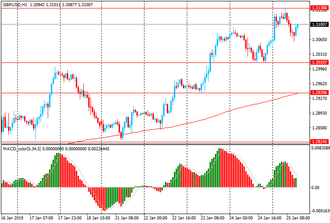The width and height of the screenshot is (330, 223).
Task: Click the MACD_color(5,34,5) indicator label
Action: pos(22,149)
